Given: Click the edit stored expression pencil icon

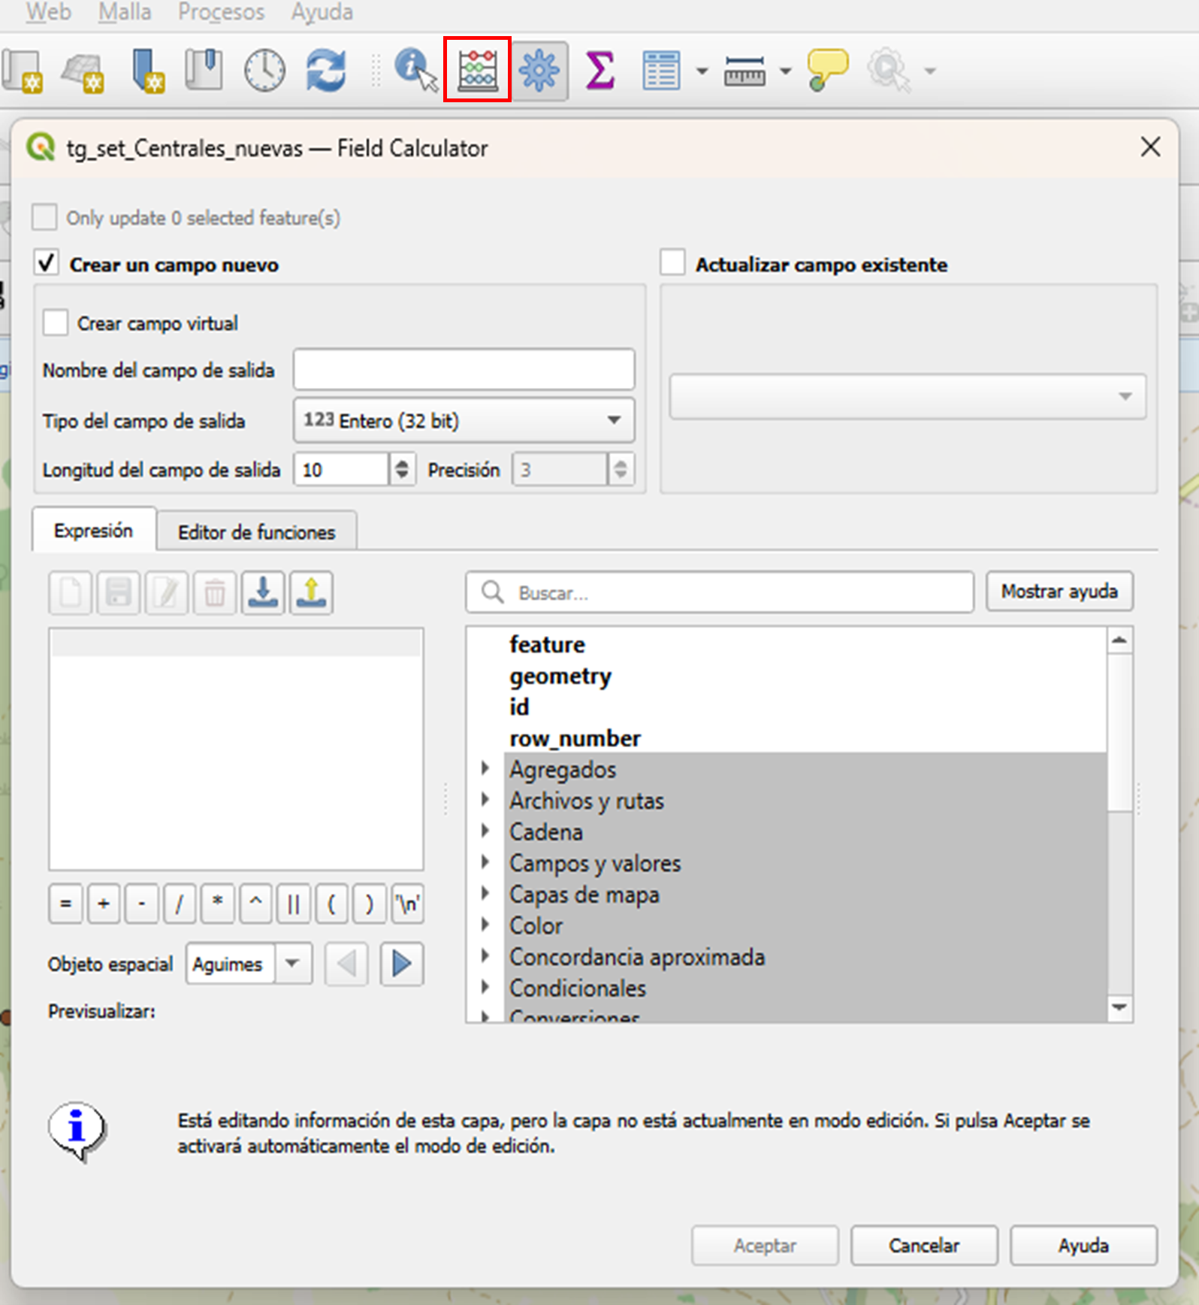Looking at the screenshot, I should pos(167,593).
